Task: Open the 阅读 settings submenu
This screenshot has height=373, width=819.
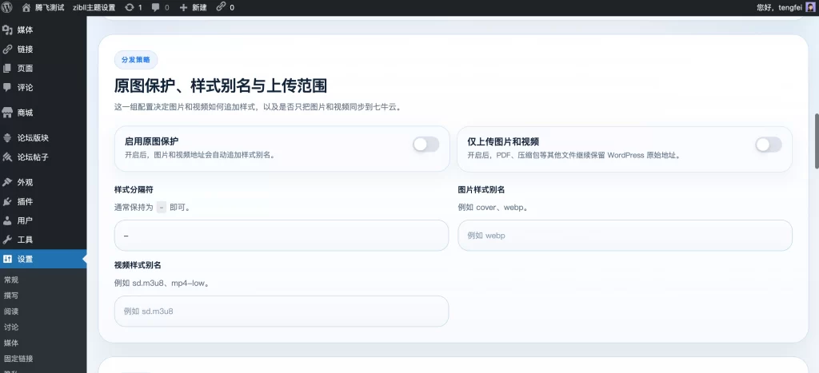Action: coord(11,311)
